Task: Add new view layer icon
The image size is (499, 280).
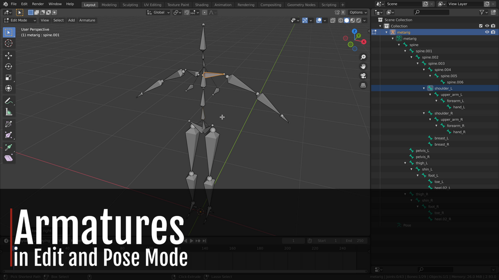Action: click(487, 4)
